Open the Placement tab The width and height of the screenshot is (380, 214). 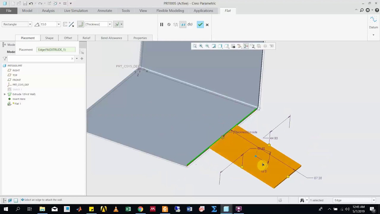tap(28, 38)
